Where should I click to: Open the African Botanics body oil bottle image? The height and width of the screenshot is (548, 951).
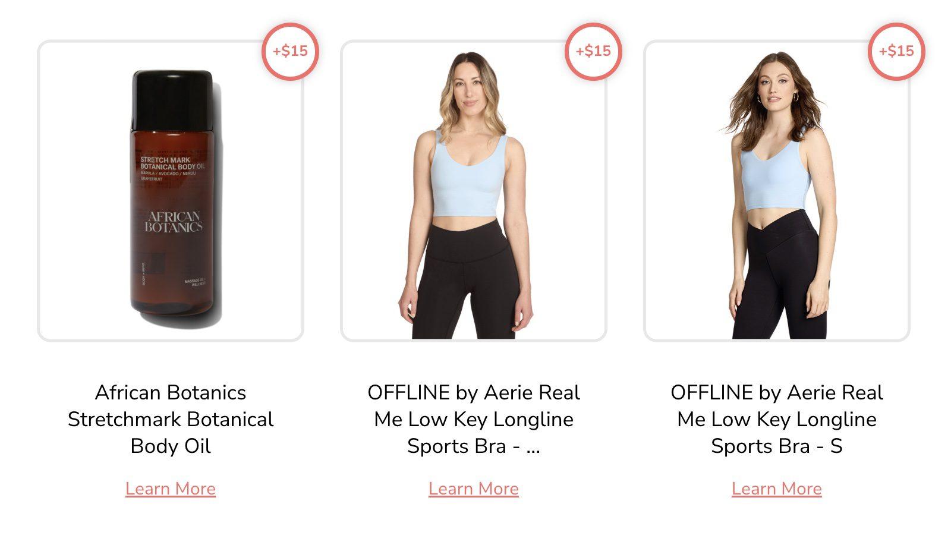tap(171, 196)
